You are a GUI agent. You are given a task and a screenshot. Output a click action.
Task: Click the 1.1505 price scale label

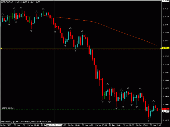(166, 72)
